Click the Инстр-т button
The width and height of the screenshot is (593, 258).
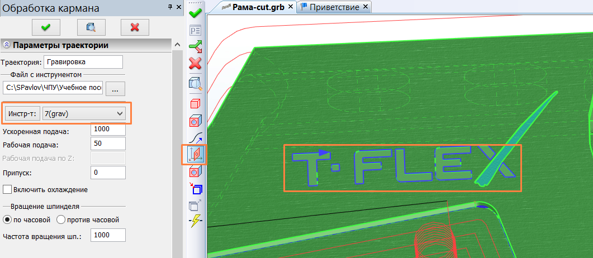[22, 113]
